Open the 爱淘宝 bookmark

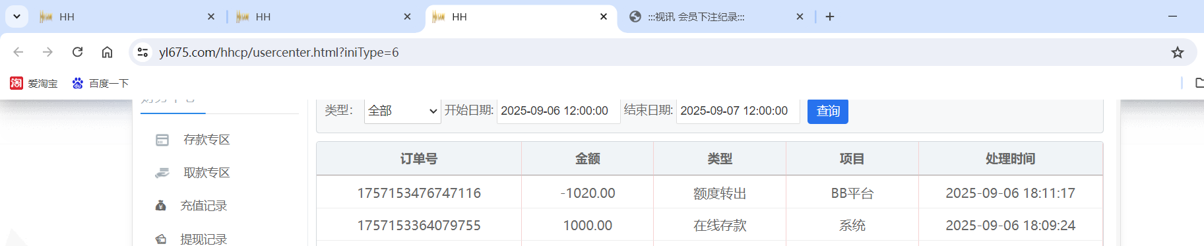(x=34, y=83)
